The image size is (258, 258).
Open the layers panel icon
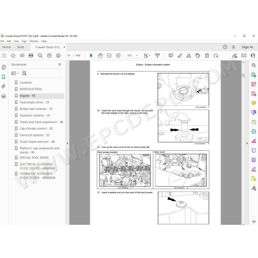point(4,96)
